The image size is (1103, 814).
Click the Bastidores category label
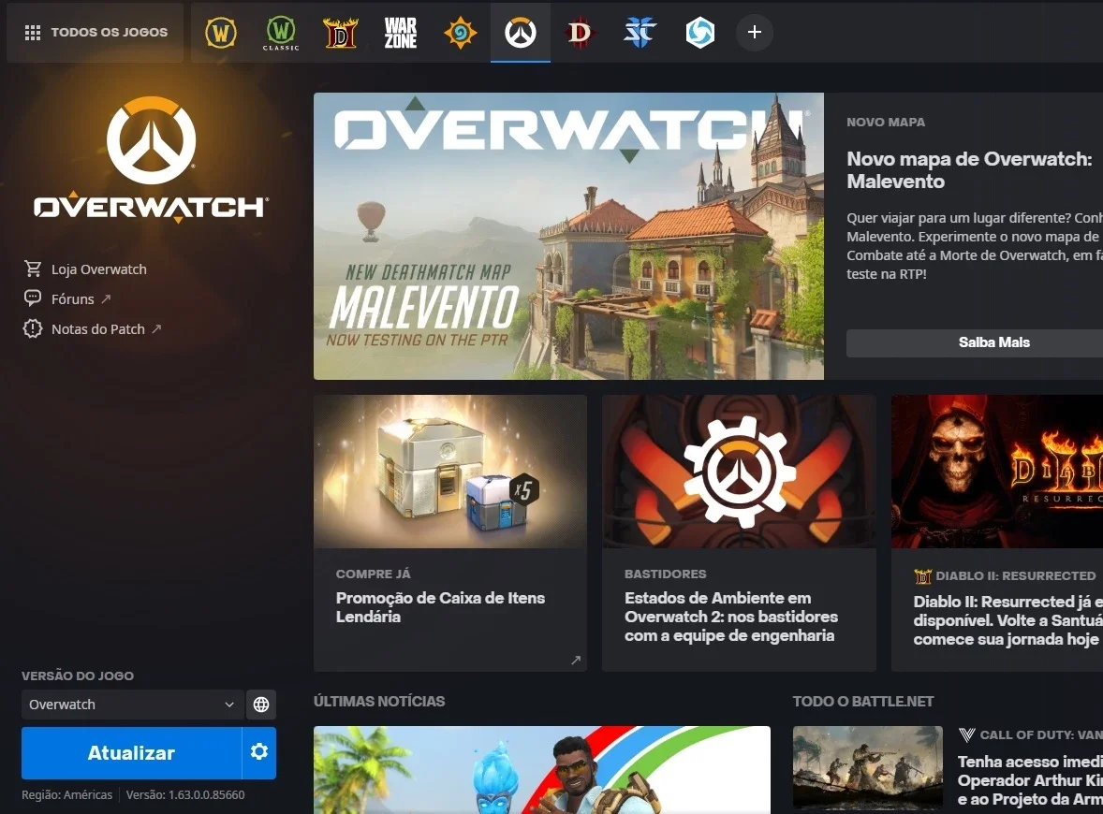pyautogui.click(x=666, y=574)
